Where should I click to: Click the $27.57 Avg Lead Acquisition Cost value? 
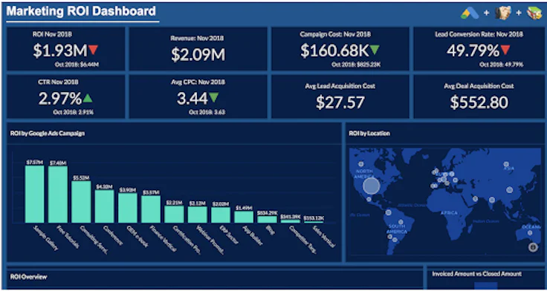coord(340,102)
